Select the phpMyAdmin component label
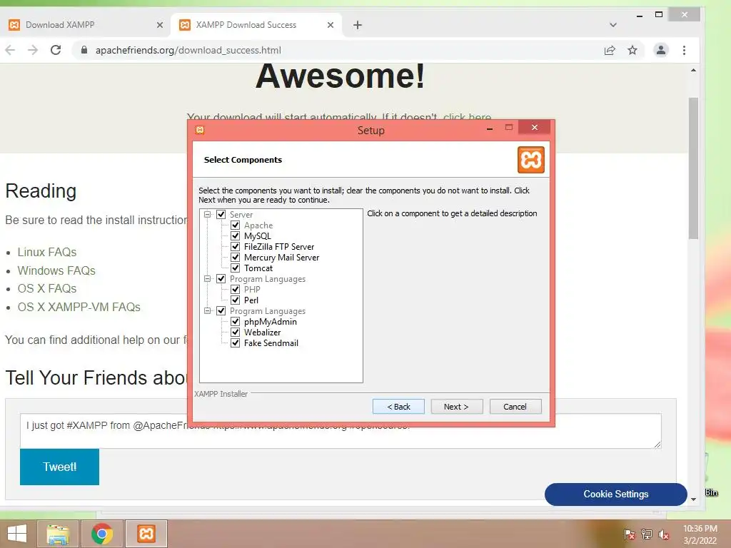This screenshot has height=548, width=731. [271, 322]
